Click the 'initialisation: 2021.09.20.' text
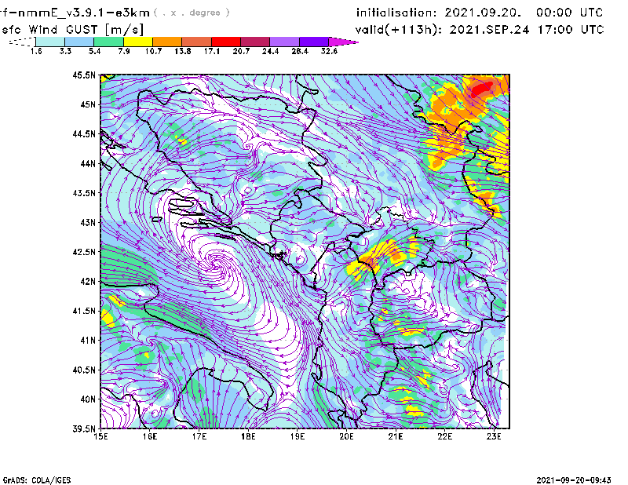Screen dimensions: 628x485 click(439, 13)
